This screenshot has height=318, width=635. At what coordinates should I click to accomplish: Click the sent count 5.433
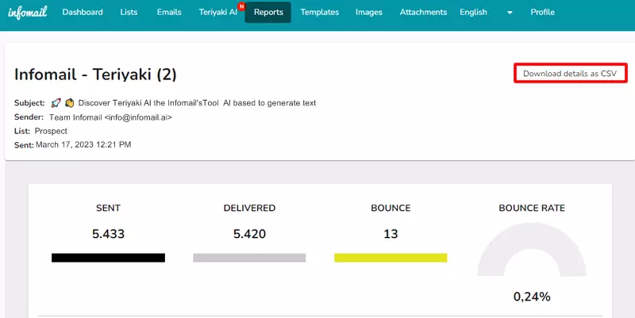coord(108,234)
